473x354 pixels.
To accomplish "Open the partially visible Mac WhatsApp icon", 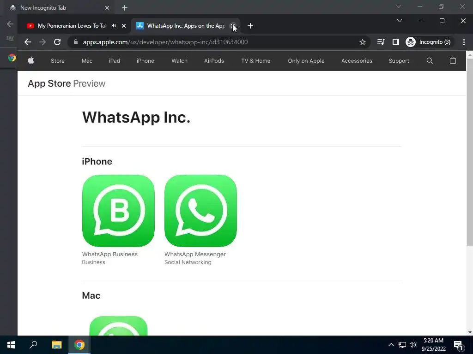I will tap(118, 326).
